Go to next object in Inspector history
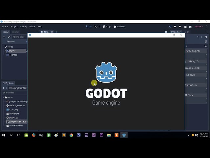Image resolution: width=210 pixels, height=158 pixels. (201, 37)
